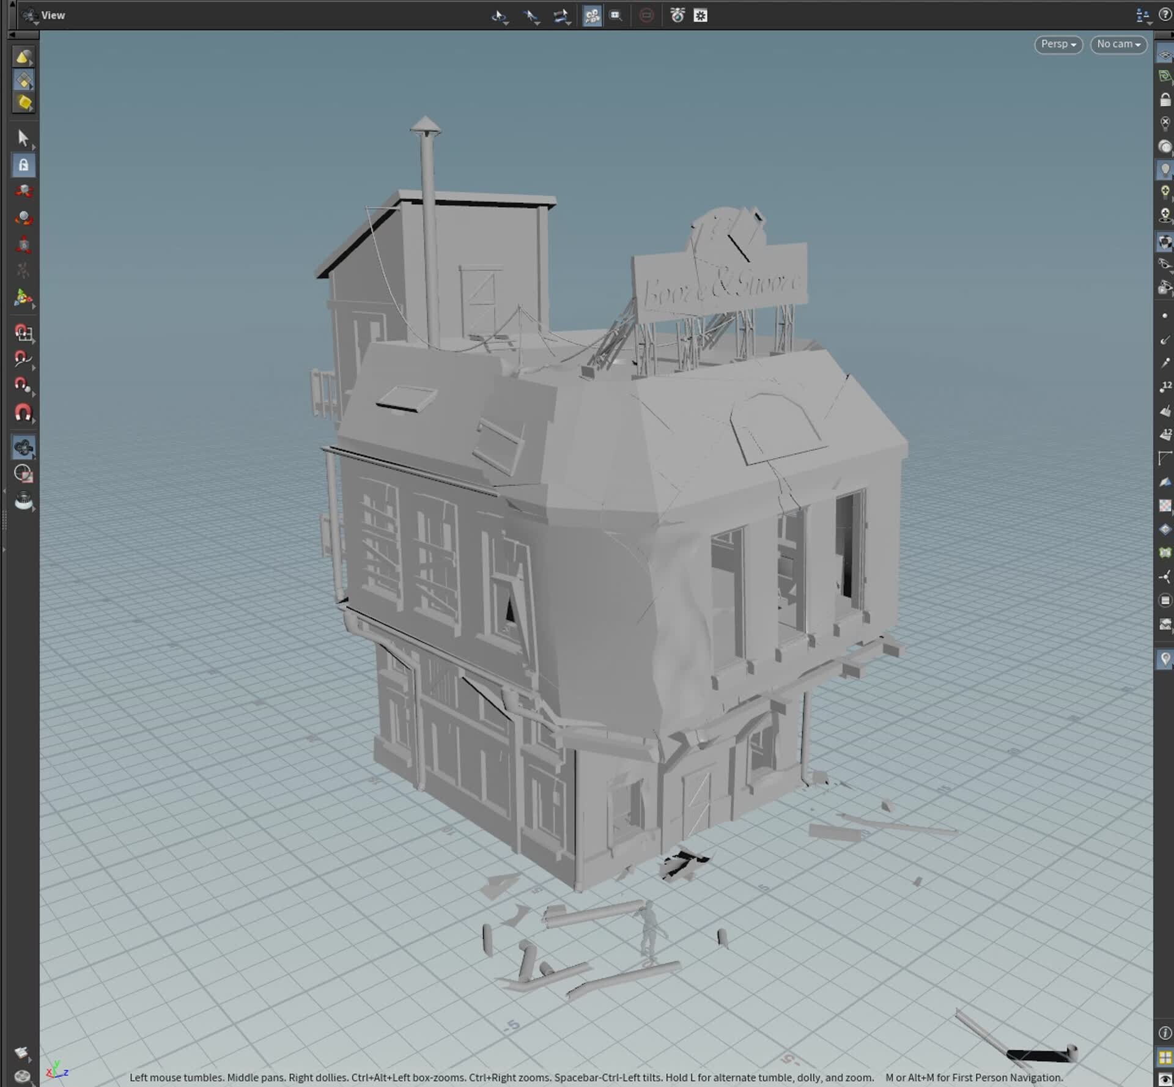Select the yellow diamond geometry selection mode icon
Viewport: 1174px width, 1087px height.
24,79
